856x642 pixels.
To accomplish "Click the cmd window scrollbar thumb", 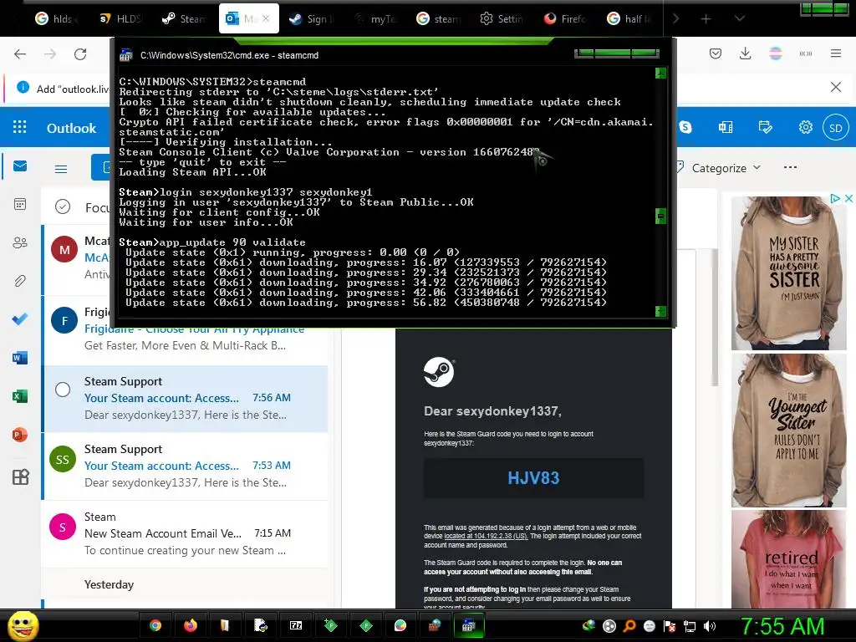I will coord(660,217).
